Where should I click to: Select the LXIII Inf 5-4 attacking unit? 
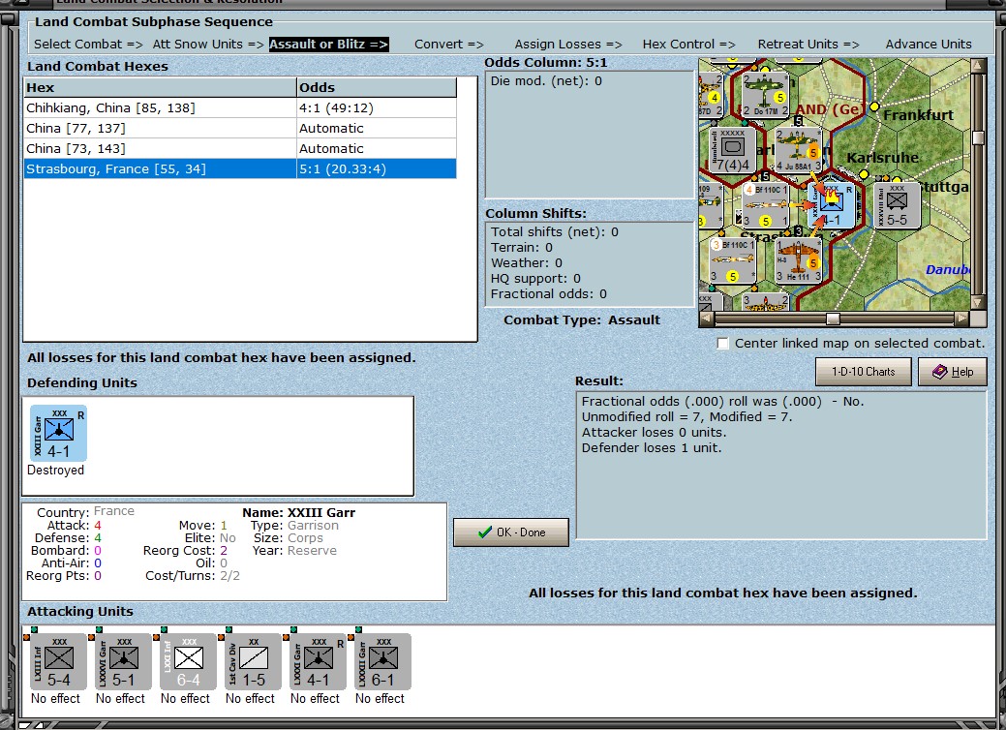click(x=58, y=662)
